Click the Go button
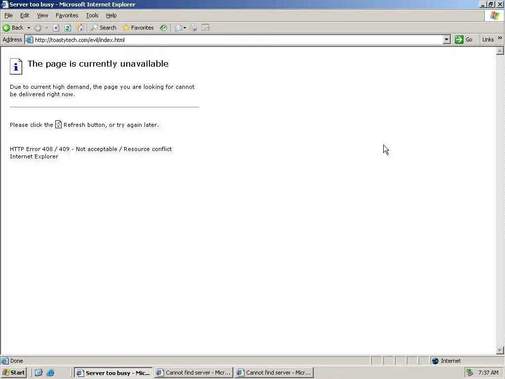Viewport: 505px width, 379px height. point(464,39)
